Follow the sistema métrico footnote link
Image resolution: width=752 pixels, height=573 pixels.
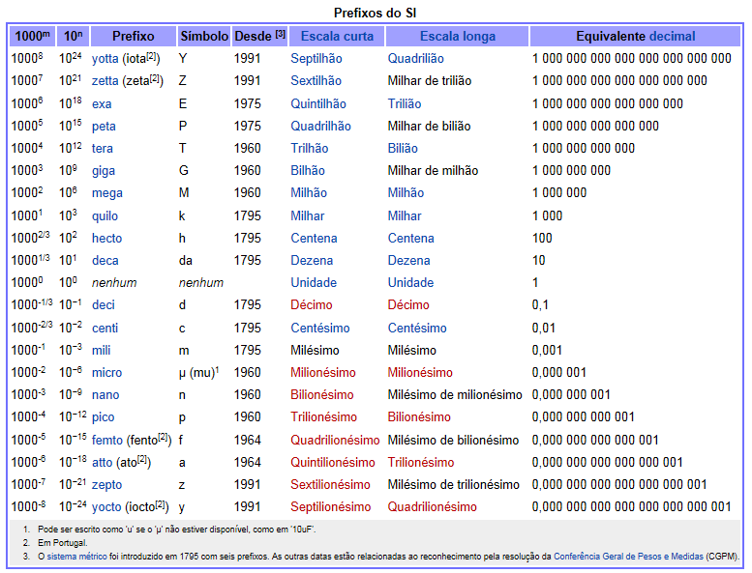[76, 557]
